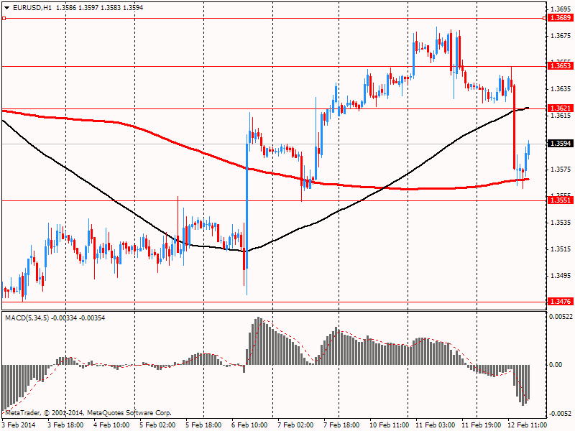Click the black 1.3594 current price tag
575x431 pixels.
coord(561,143)
